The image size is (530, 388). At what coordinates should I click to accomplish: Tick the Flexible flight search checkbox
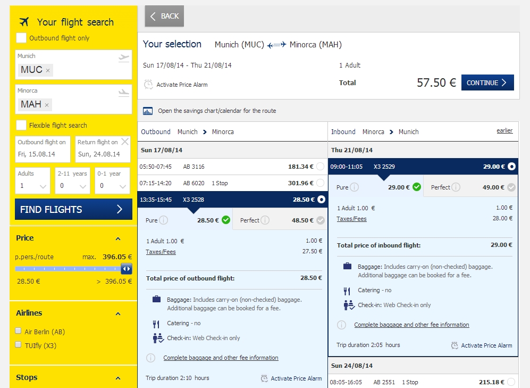[x=21, y=125]
